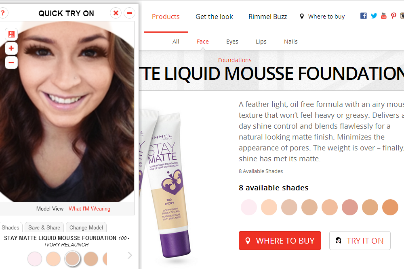Open the Change Model tab
This screenshot has width=404, height=269.
tap(86, 227)
